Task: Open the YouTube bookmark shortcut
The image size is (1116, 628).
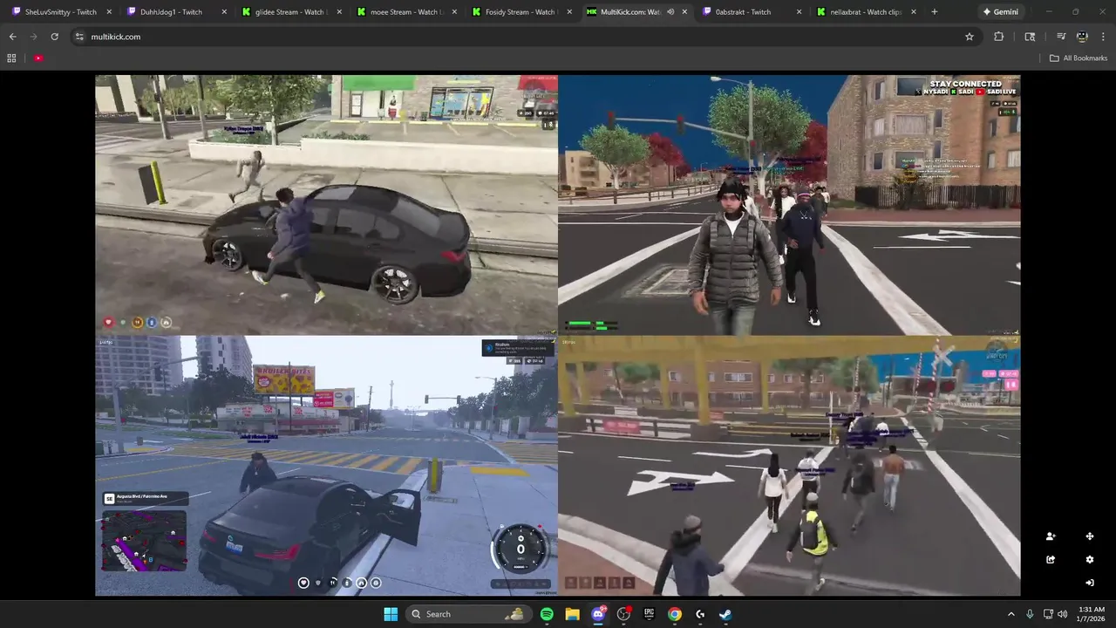Action: point(38,58)
